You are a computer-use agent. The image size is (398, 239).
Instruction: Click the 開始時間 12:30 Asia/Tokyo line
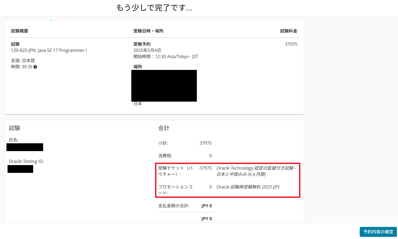(x=166, y=56)
